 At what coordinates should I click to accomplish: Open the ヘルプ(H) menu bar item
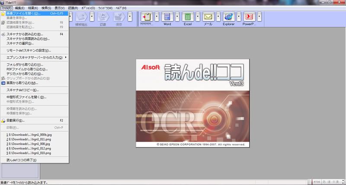coord(121,8)
